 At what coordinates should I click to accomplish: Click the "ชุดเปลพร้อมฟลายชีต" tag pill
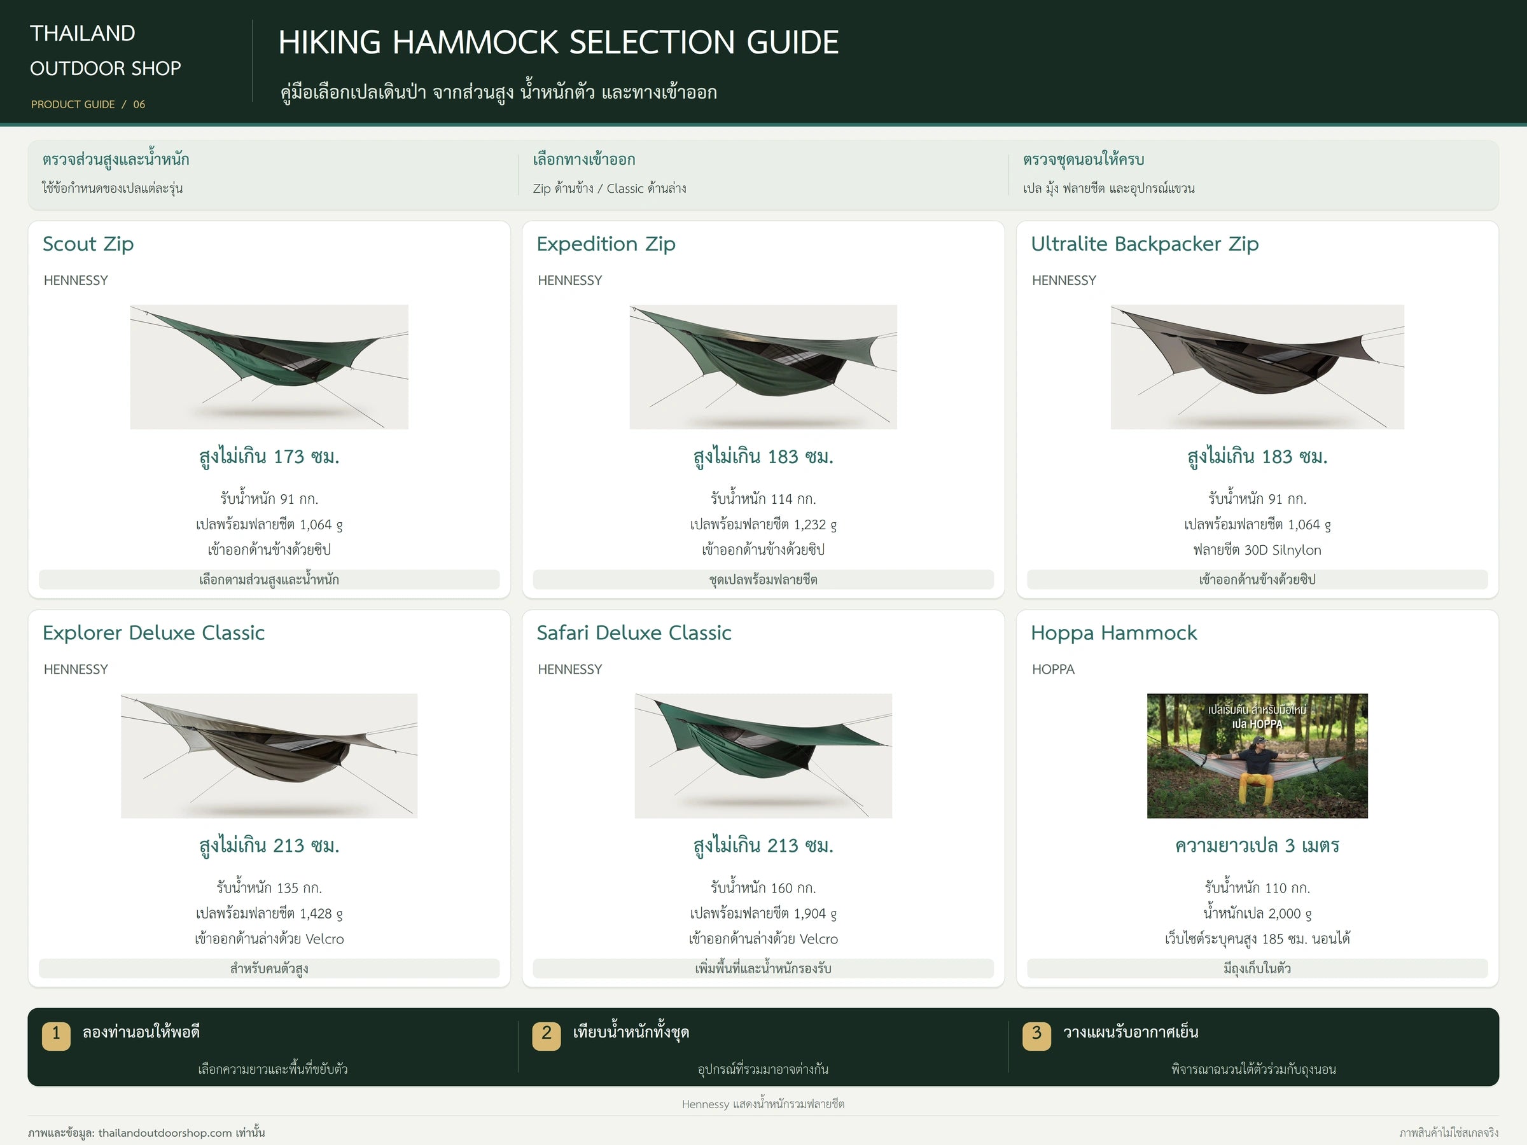point(763,579)
